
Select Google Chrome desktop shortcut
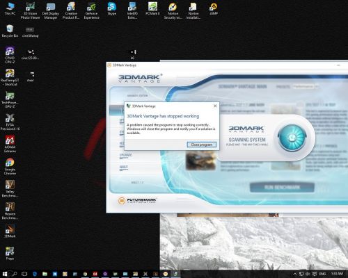point(10,166)
